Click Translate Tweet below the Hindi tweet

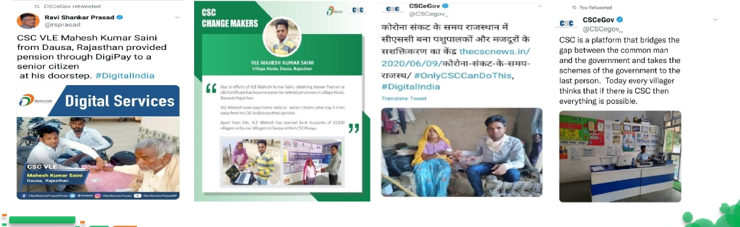point(404,99)
